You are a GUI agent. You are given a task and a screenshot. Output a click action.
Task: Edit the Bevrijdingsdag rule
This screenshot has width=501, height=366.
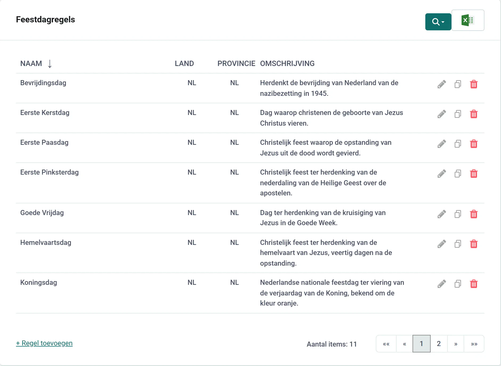(x=442, y=84)
